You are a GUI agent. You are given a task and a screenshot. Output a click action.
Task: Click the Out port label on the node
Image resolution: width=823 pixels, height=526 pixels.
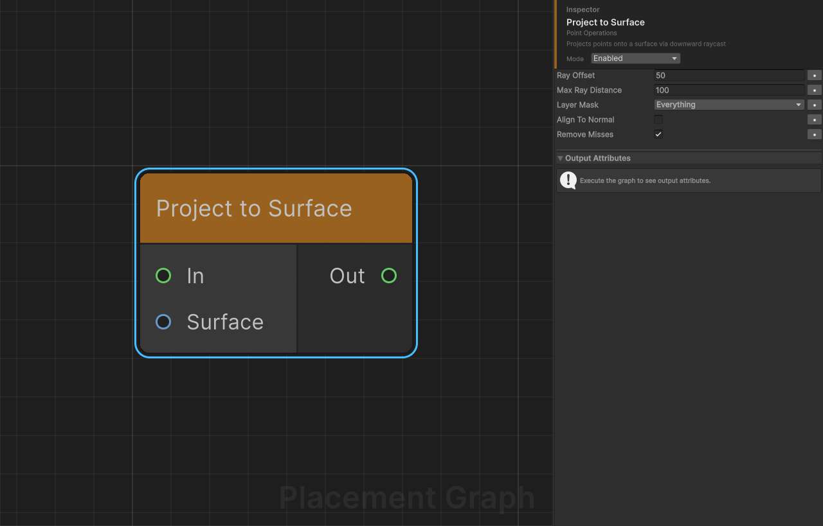[347, 276]
